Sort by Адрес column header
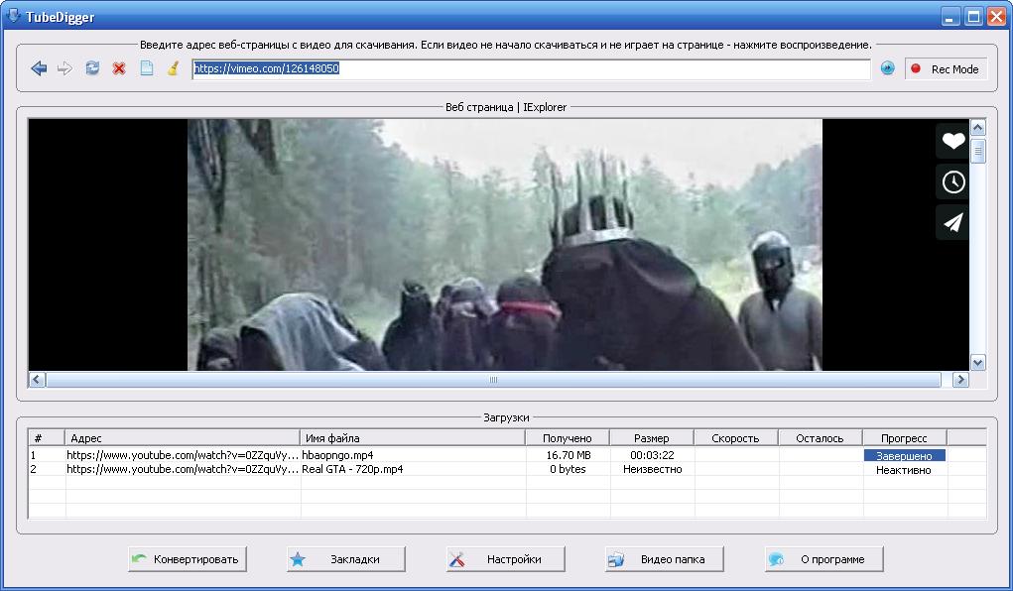 click(x=183, y=438)
